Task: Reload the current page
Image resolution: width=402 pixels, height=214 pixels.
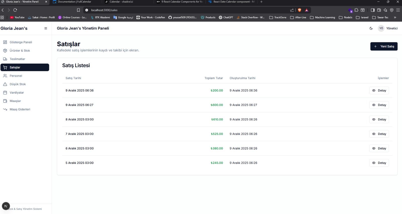Action: pos(15,10)
